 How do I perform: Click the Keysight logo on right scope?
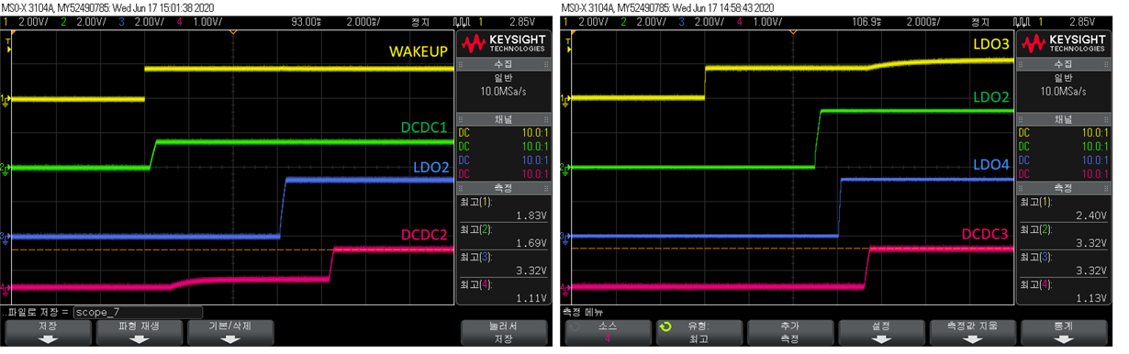1063,43
